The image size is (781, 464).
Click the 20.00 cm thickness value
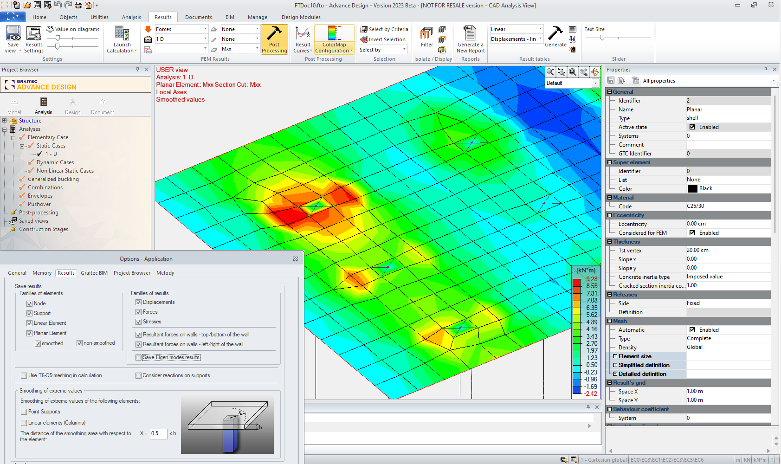[x=697, y=250]
